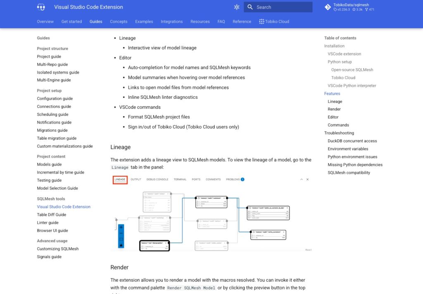Open Model Selection Guide link

coord(57,188)
